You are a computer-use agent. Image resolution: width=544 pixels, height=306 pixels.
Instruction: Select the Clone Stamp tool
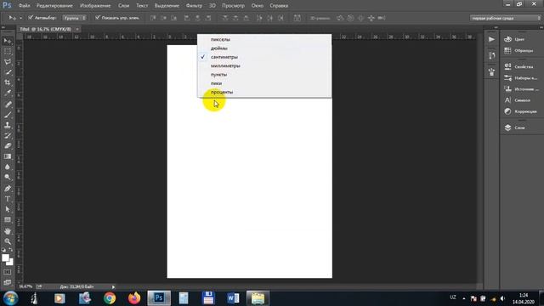8,125
